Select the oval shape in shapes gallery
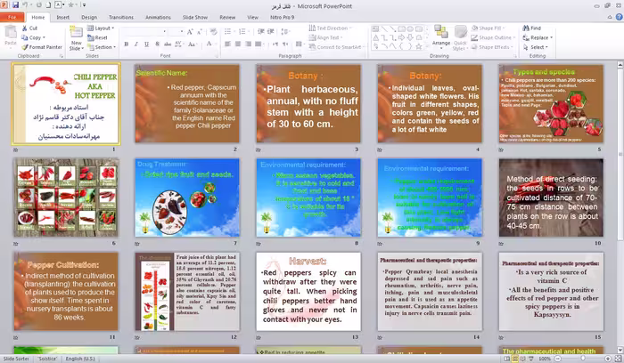Screen dimensions: 624x363 click(x=410, y=29)
